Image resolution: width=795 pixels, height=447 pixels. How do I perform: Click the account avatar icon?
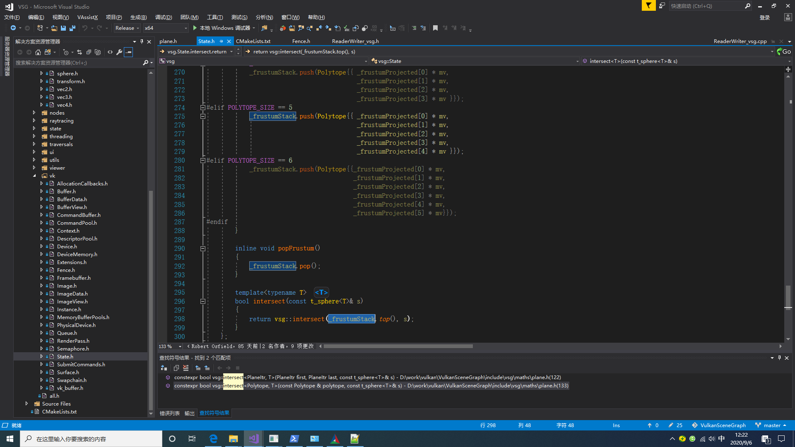tap(788, 17)
